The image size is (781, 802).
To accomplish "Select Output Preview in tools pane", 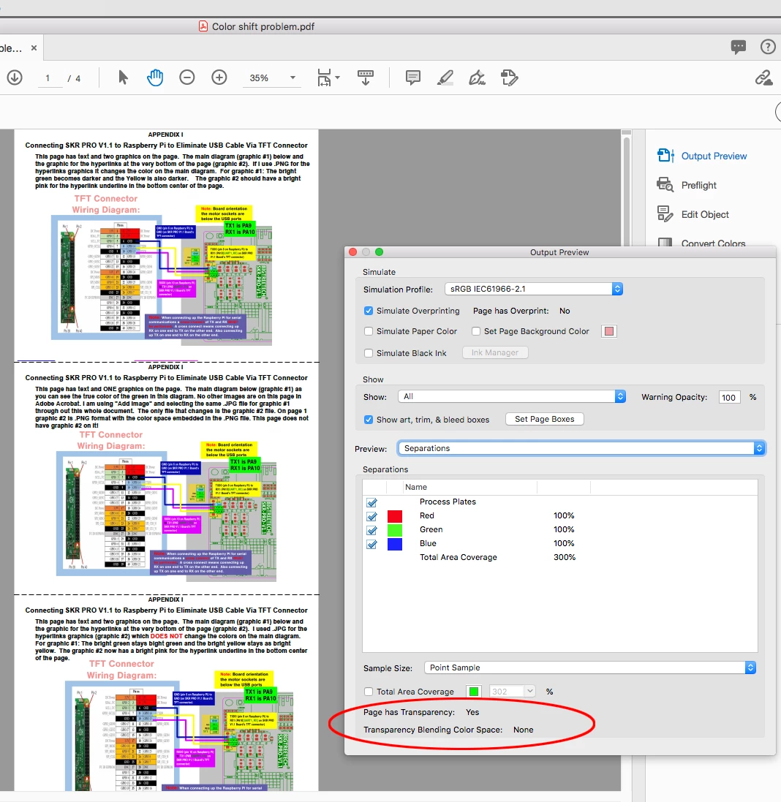I will pyautogui.click(x=714, y=156).
